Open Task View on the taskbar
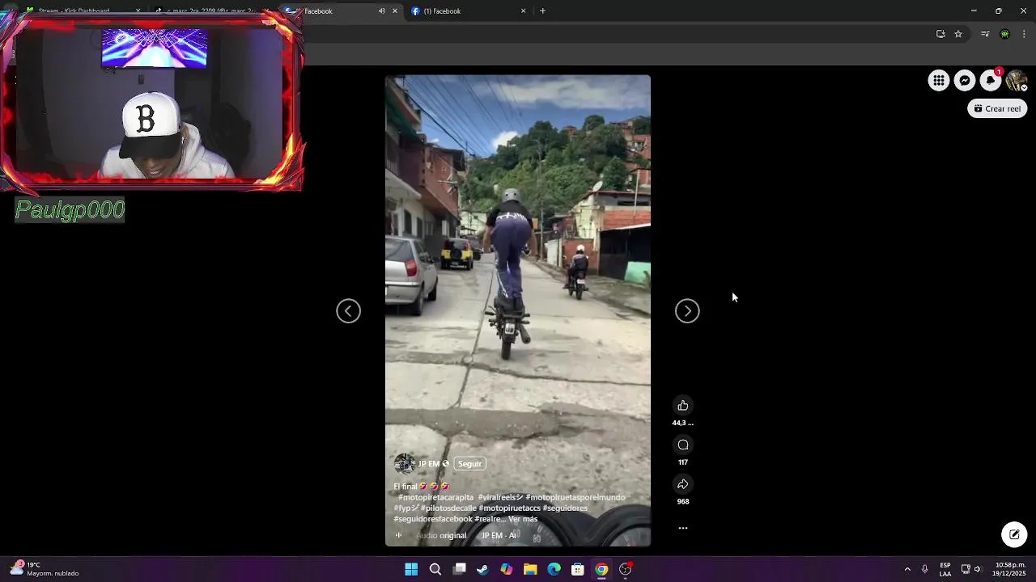 tap(459, 569)
